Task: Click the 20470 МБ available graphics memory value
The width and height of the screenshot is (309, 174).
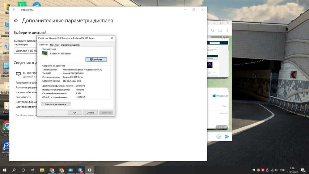Action: tap(81, 86)
